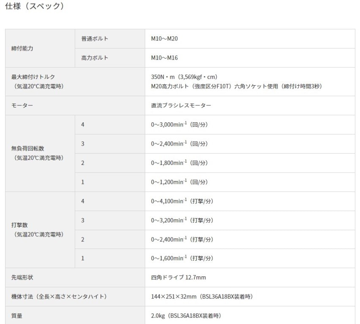Click the 四角ドライブ 12.7mm value
The image size is (360, 324).
tap(178, 277)
